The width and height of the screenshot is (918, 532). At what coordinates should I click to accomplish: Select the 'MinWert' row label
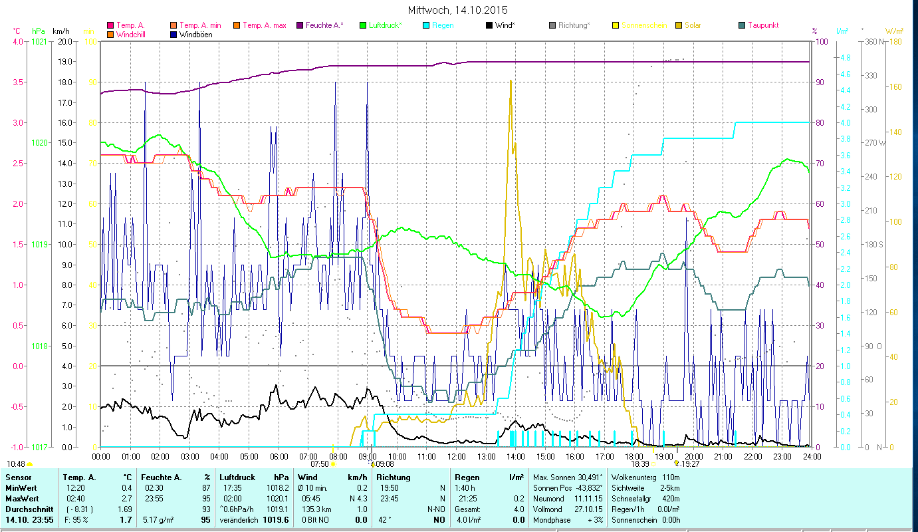tap(20, 487)
